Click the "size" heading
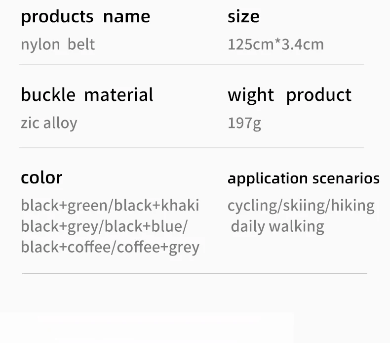 (243, 17)
